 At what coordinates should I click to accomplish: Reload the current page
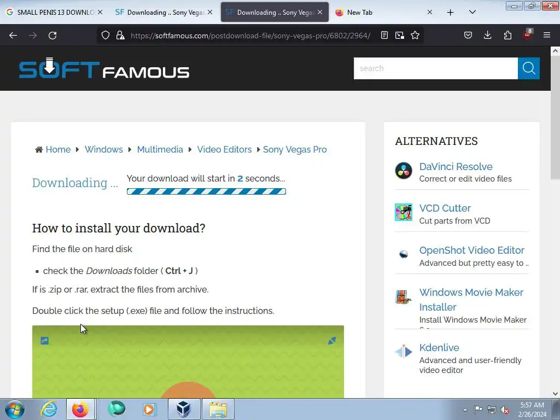(52, 36)
